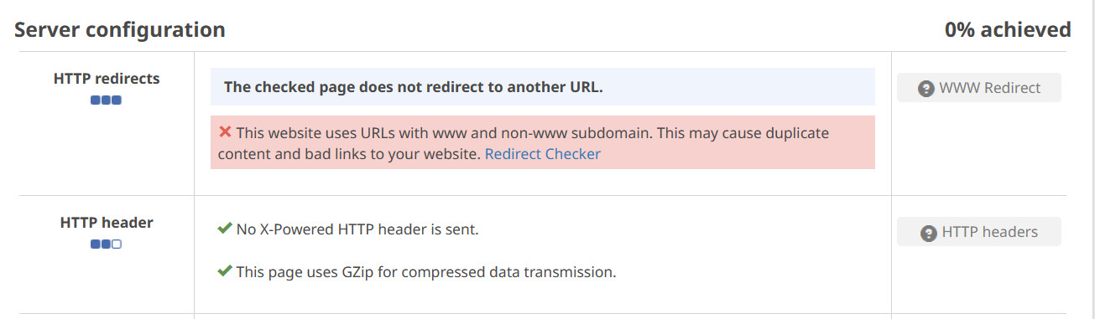This screenshot has width=1095, height=319.
Task: Click the Server configuration heading
Action: pos(120,30)
